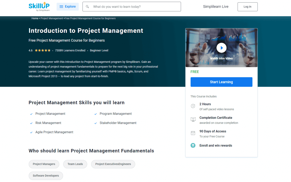The image size is (291, 182).
Task: Click the checkmark beside Program Management
Action: click(x=95, y=114)
